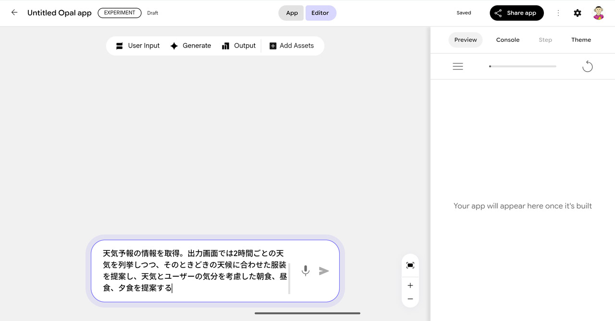
Task: Click the Share app button
Action: click(x=517, y=13)
